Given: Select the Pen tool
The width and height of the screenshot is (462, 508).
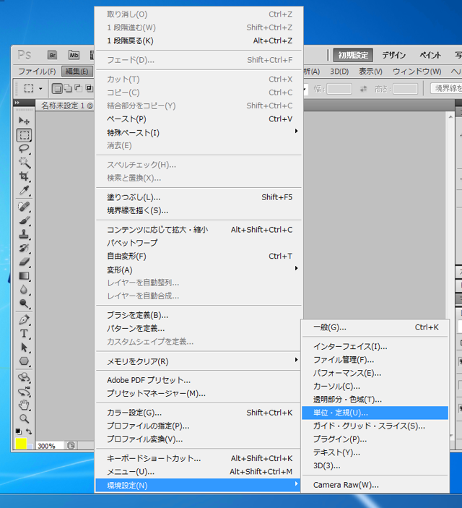Looking at the screenshot, I should click(x=24, y=320).
